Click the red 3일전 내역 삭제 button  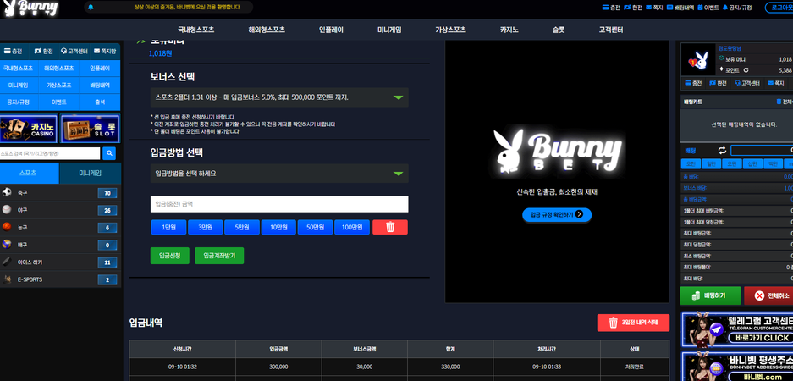point(633,323)
